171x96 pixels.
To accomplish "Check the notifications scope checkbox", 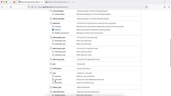I will (51, 69).
